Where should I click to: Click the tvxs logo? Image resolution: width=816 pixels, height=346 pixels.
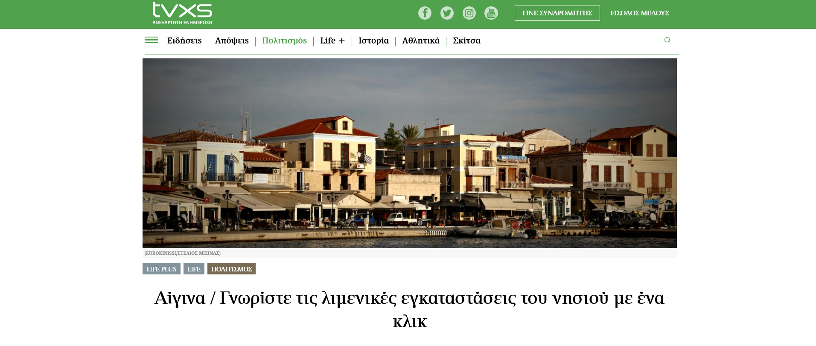(182, 13)
